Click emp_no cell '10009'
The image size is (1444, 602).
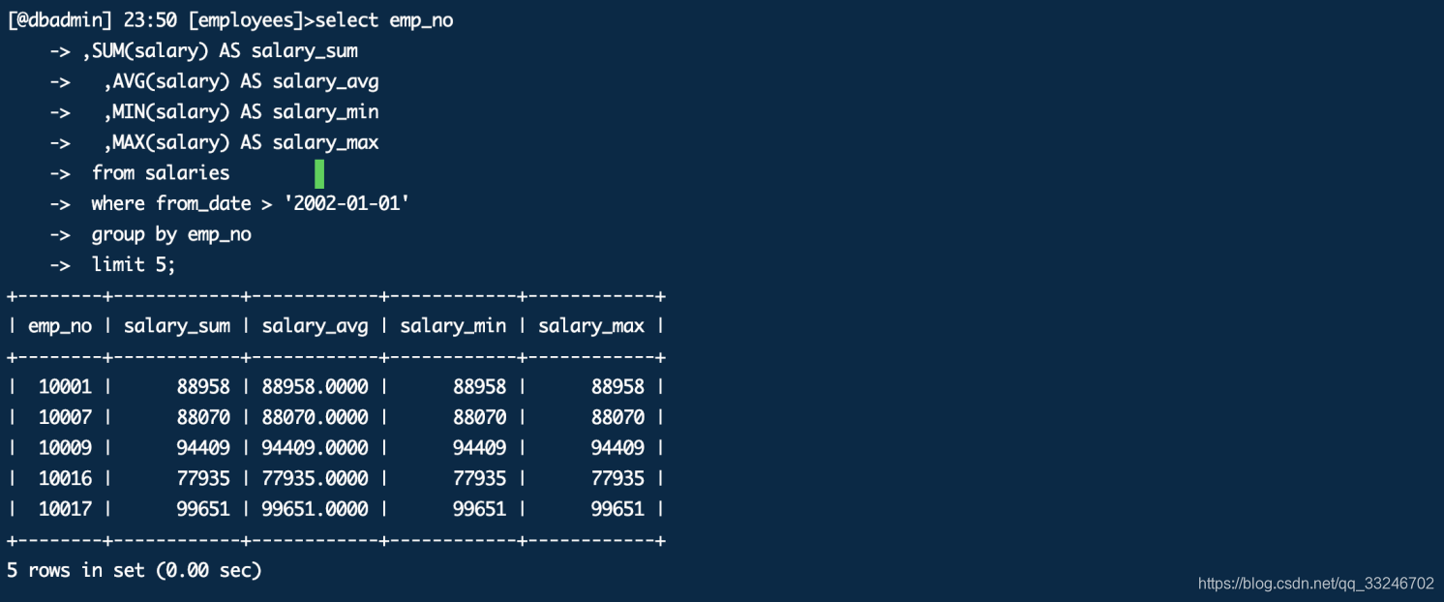tap(65, 448)
